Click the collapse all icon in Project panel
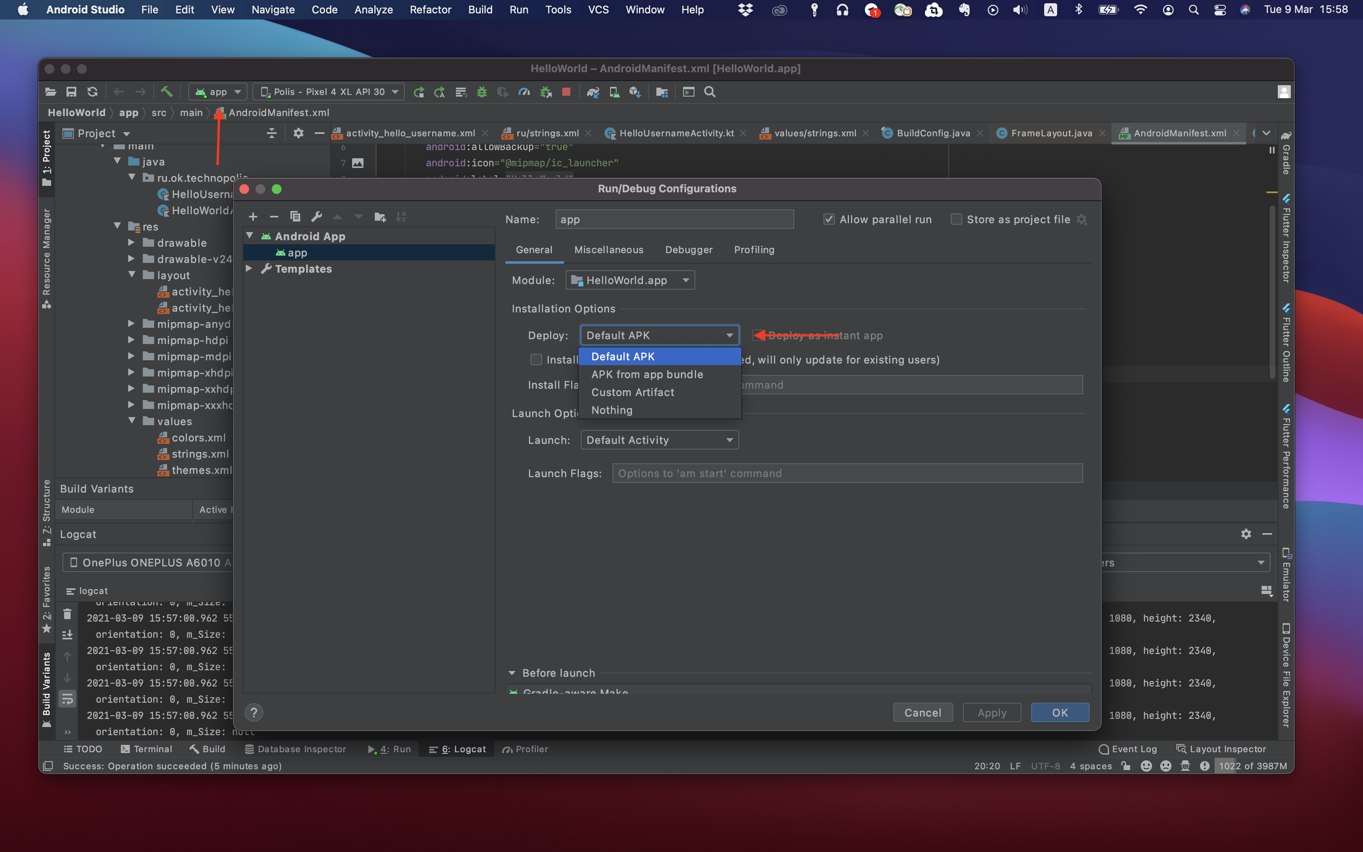Image resolution: width=1363 pixels, height=852 pixels. coord(271,133)
